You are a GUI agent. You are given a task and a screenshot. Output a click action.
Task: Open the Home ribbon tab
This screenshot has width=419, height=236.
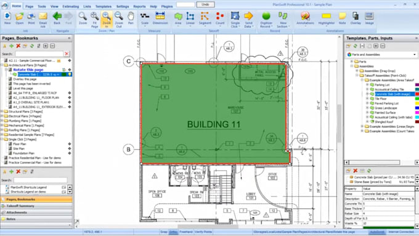point(17,6)
